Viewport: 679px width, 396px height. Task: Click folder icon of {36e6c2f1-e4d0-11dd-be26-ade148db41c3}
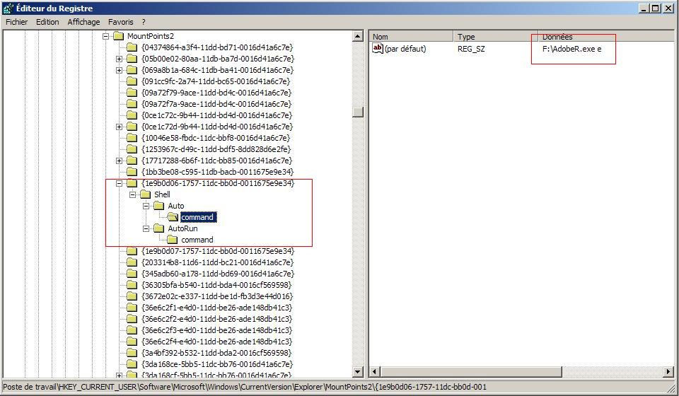(132, 308)
